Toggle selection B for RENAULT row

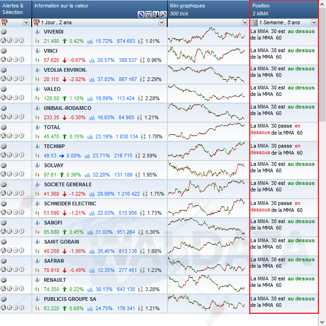[9, 288]
